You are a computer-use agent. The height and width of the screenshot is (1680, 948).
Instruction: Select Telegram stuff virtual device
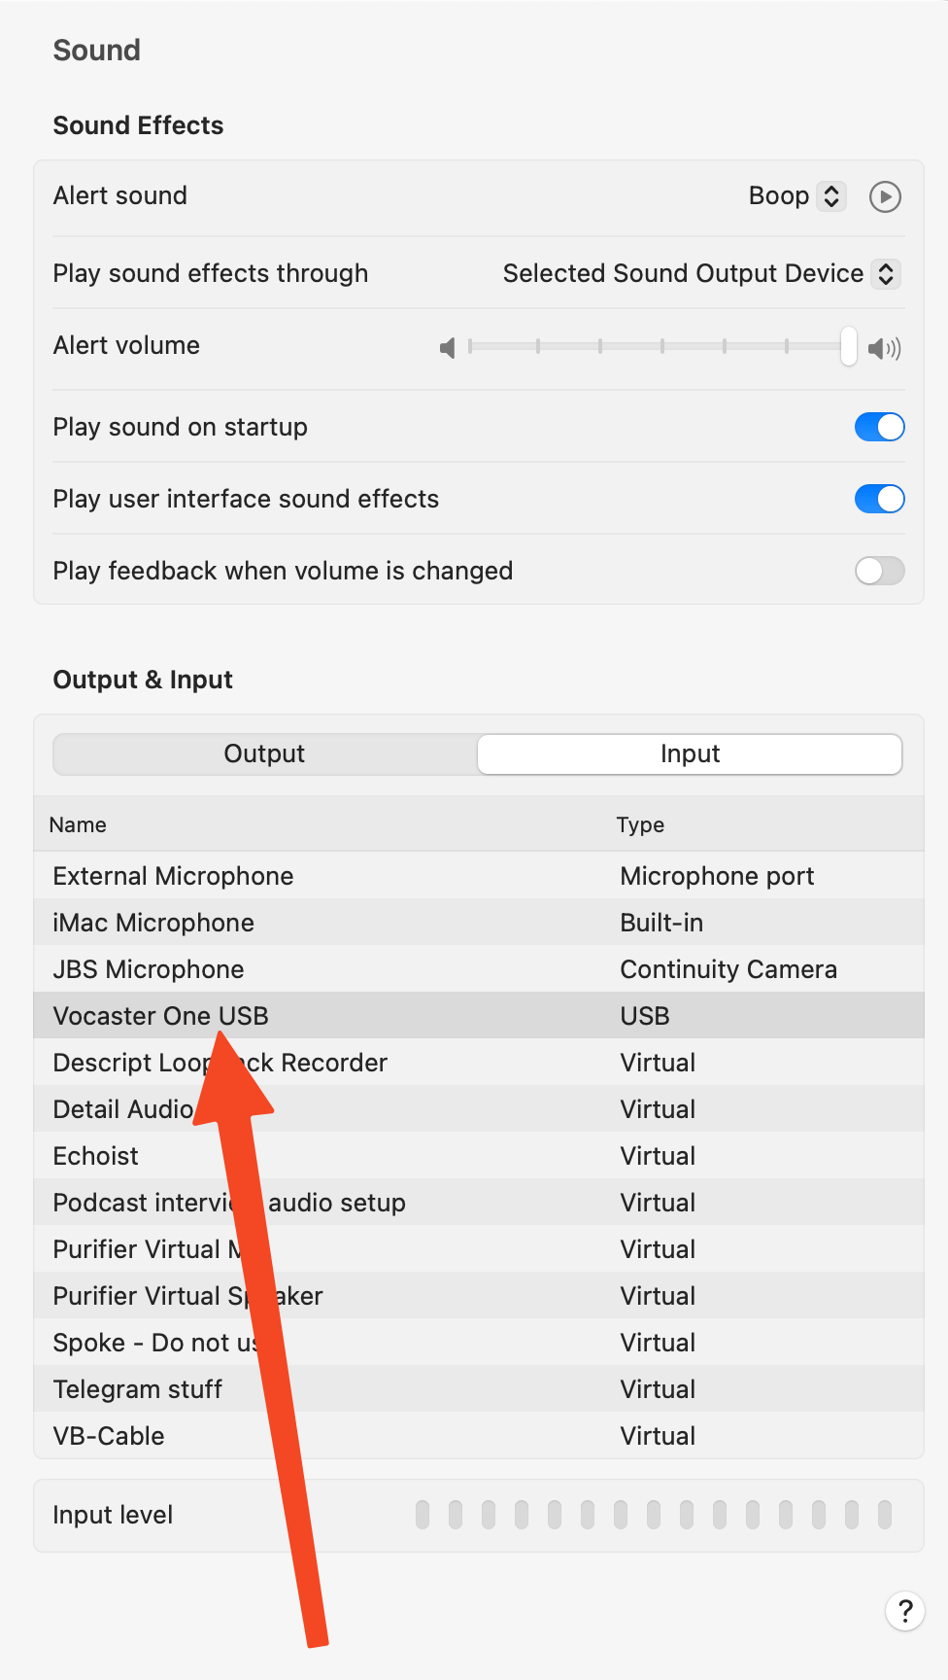479,1388
